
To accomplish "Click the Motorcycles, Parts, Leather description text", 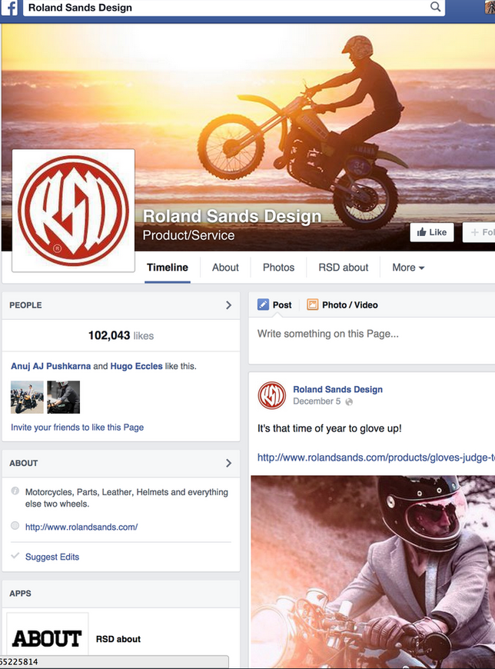I will (x=127, y=498).
